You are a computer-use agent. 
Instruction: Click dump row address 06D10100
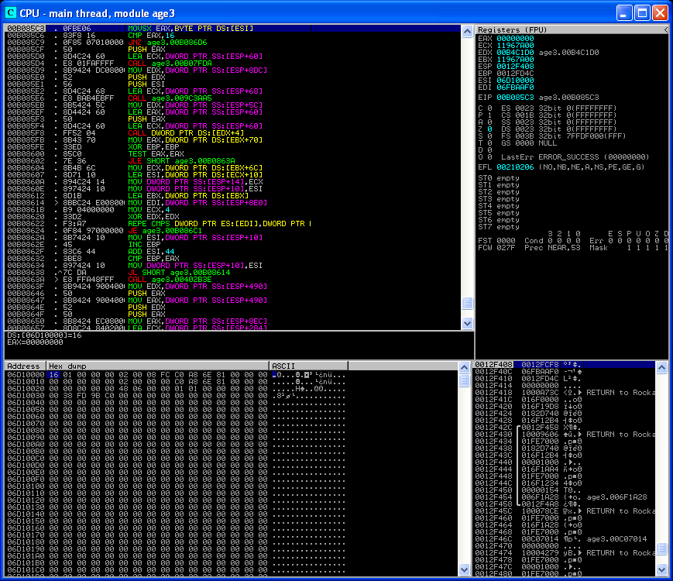(26, 486)
